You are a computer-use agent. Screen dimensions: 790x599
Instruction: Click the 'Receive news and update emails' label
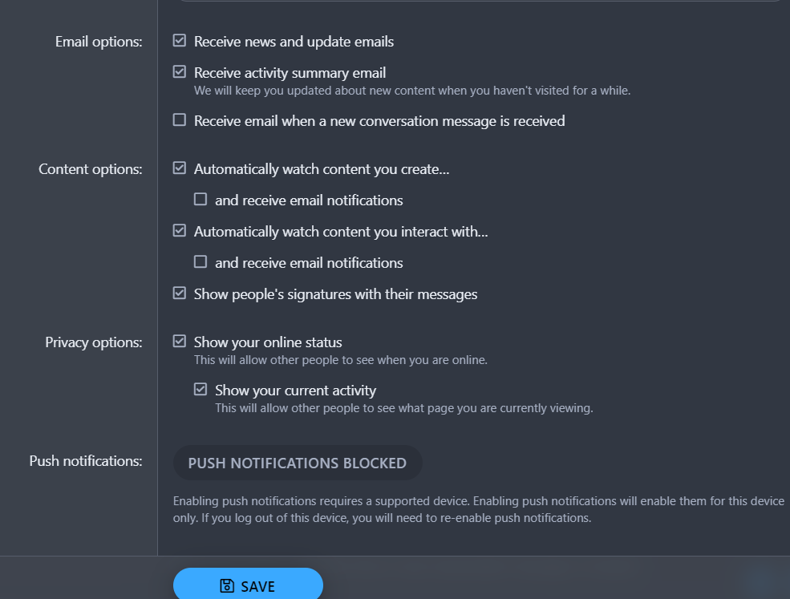(294, 42)
